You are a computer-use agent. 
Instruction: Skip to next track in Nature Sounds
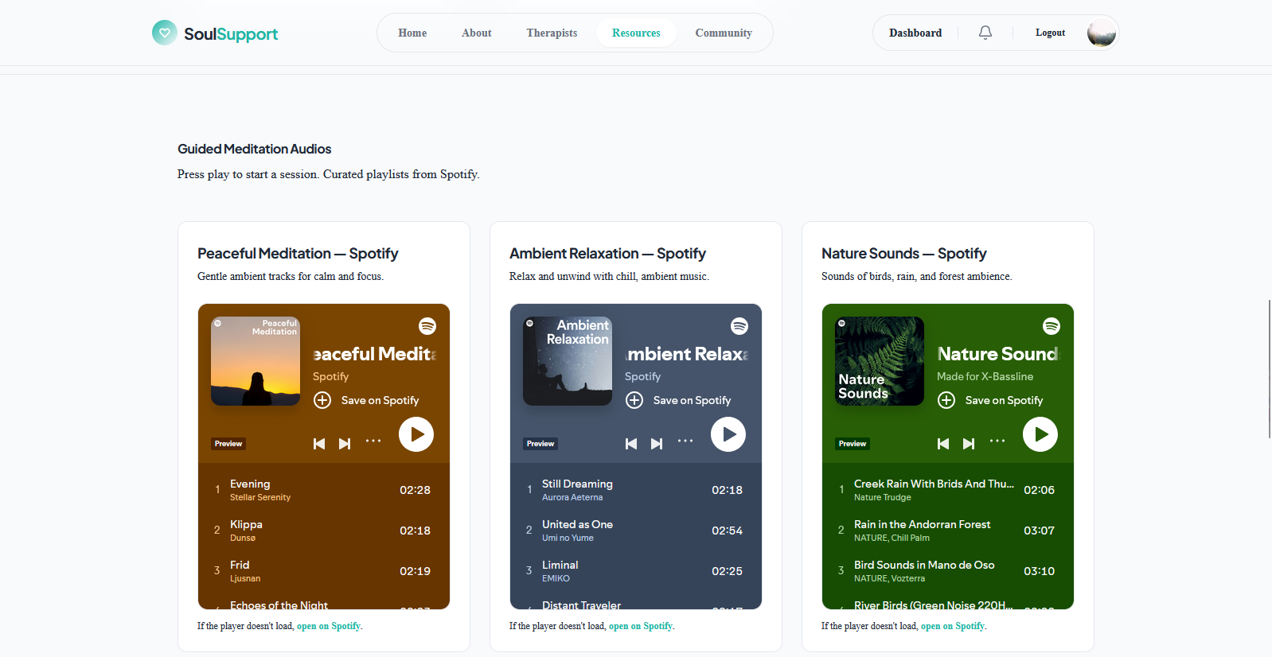pyautogui.click(x=969, y=444)
